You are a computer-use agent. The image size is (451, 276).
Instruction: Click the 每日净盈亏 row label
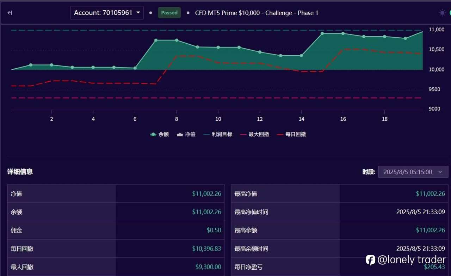pos(249,267)
